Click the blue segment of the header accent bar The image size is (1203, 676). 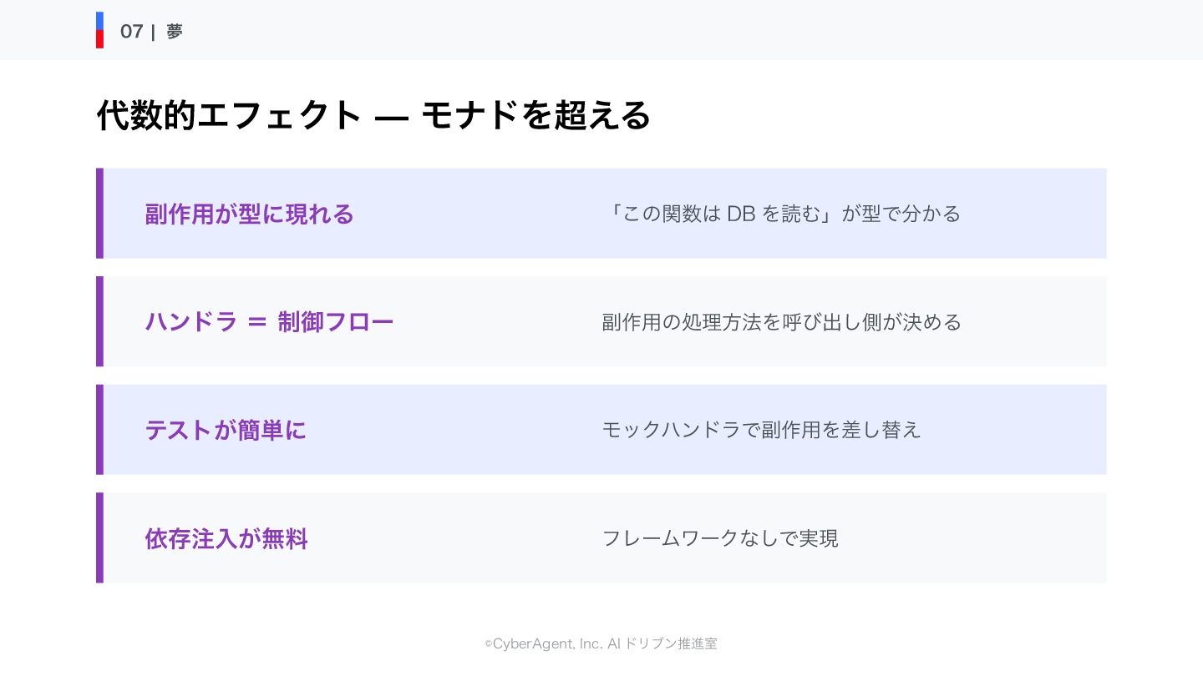[x=99, y=21]
